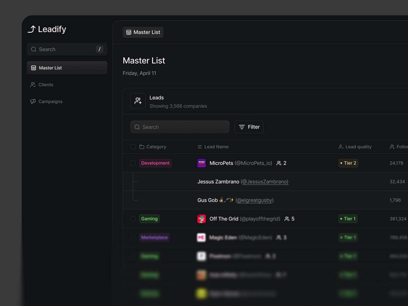408x306 pixels.
Task: Click the Development category tag
Action: pyautogui.click(x=155, y=163)
